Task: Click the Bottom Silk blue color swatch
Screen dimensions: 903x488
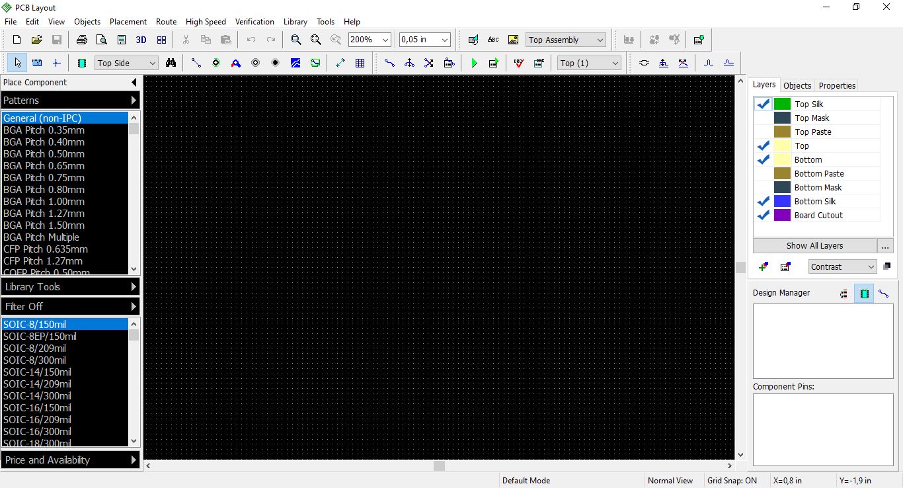Action: point(782,201)
